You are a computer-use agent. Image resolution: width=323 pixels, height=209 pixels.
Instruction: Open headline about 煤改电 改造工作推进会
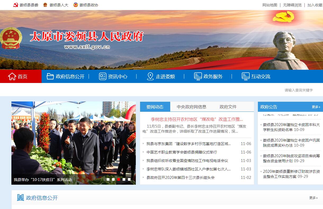tap(197, 119)
